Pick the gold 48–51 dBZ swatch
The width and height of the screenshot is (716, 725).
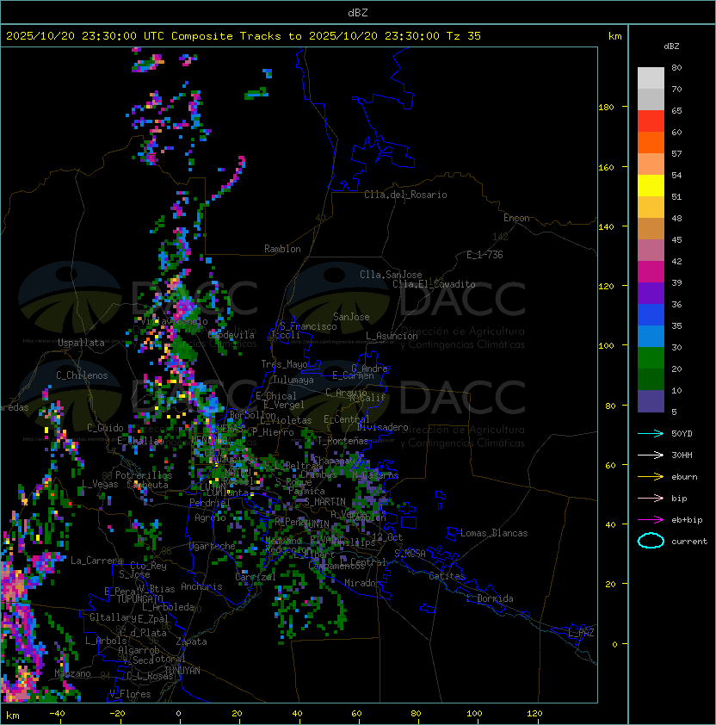[651, 208]
